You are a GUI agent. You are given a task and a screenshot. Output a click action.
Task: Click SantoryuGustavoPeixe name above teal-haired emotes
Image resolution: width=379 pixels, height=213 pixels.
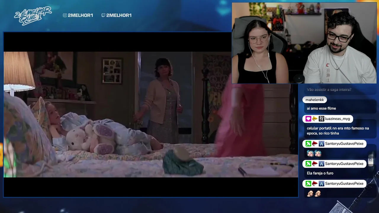(344, 144)
